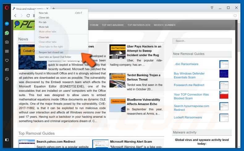The height and width of the screenshot is (151, 244).
Task: Open the FORUM navigation link
Action: coord(94,25)
